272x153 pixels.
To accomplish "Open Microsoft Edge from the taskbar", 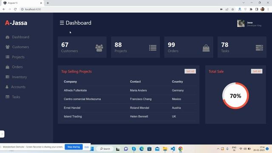I will click(142, 149).
